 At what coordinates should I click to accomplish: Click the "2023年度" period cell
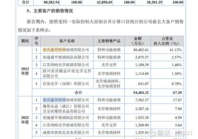coord(25,71)
